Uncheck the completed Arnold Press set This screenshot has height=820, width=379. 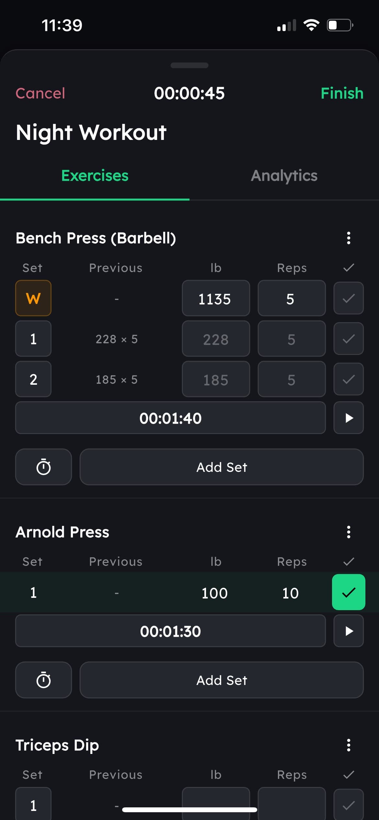(x=349, y=592)
